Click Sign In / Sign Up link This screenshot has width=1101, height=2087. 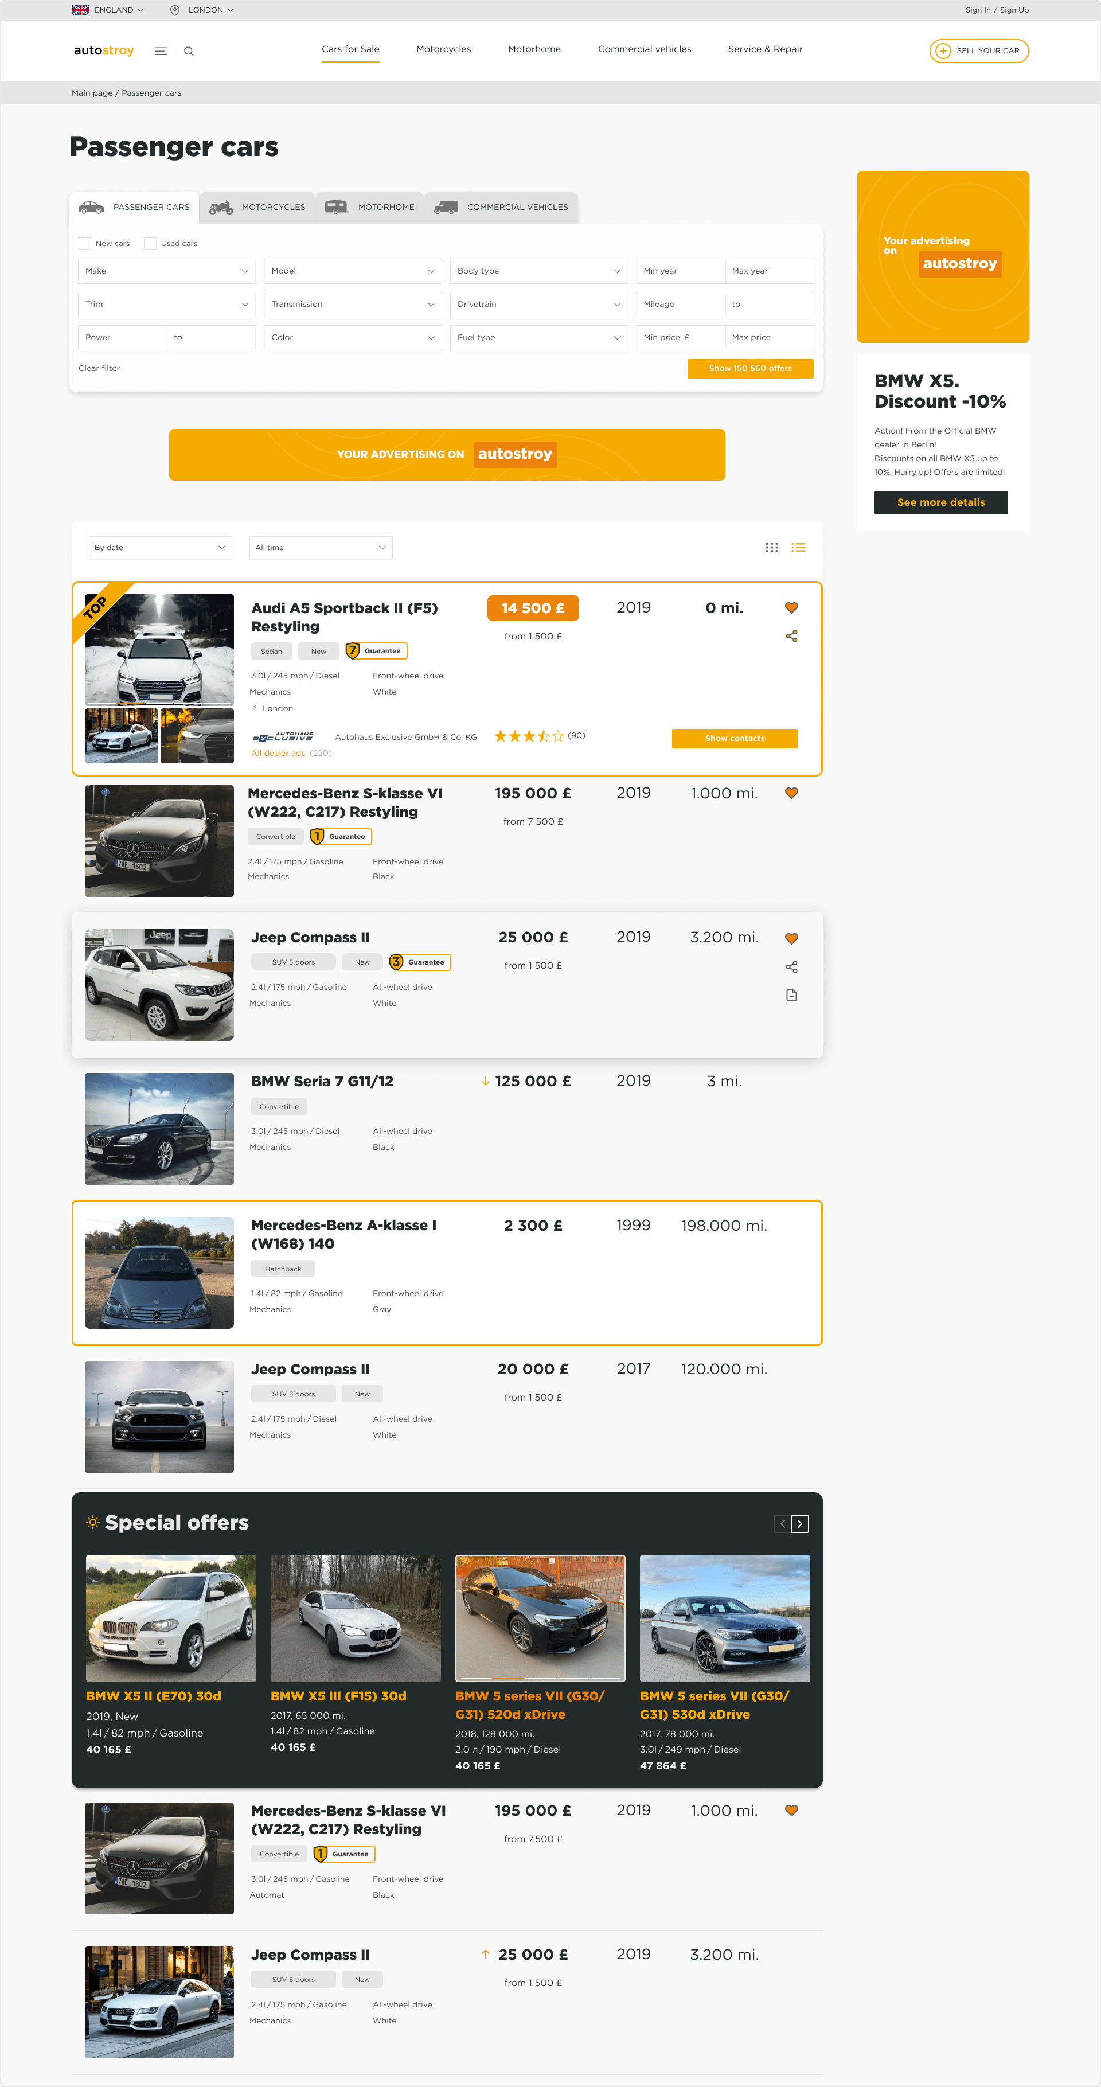pos(997,10)
